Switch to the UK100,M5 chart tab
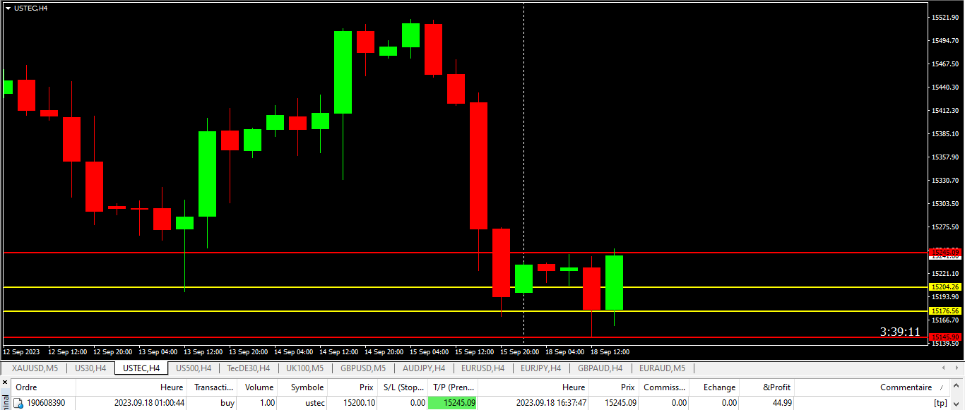The height and width of the screenshot is (410, 965). (x=305, y=368)
